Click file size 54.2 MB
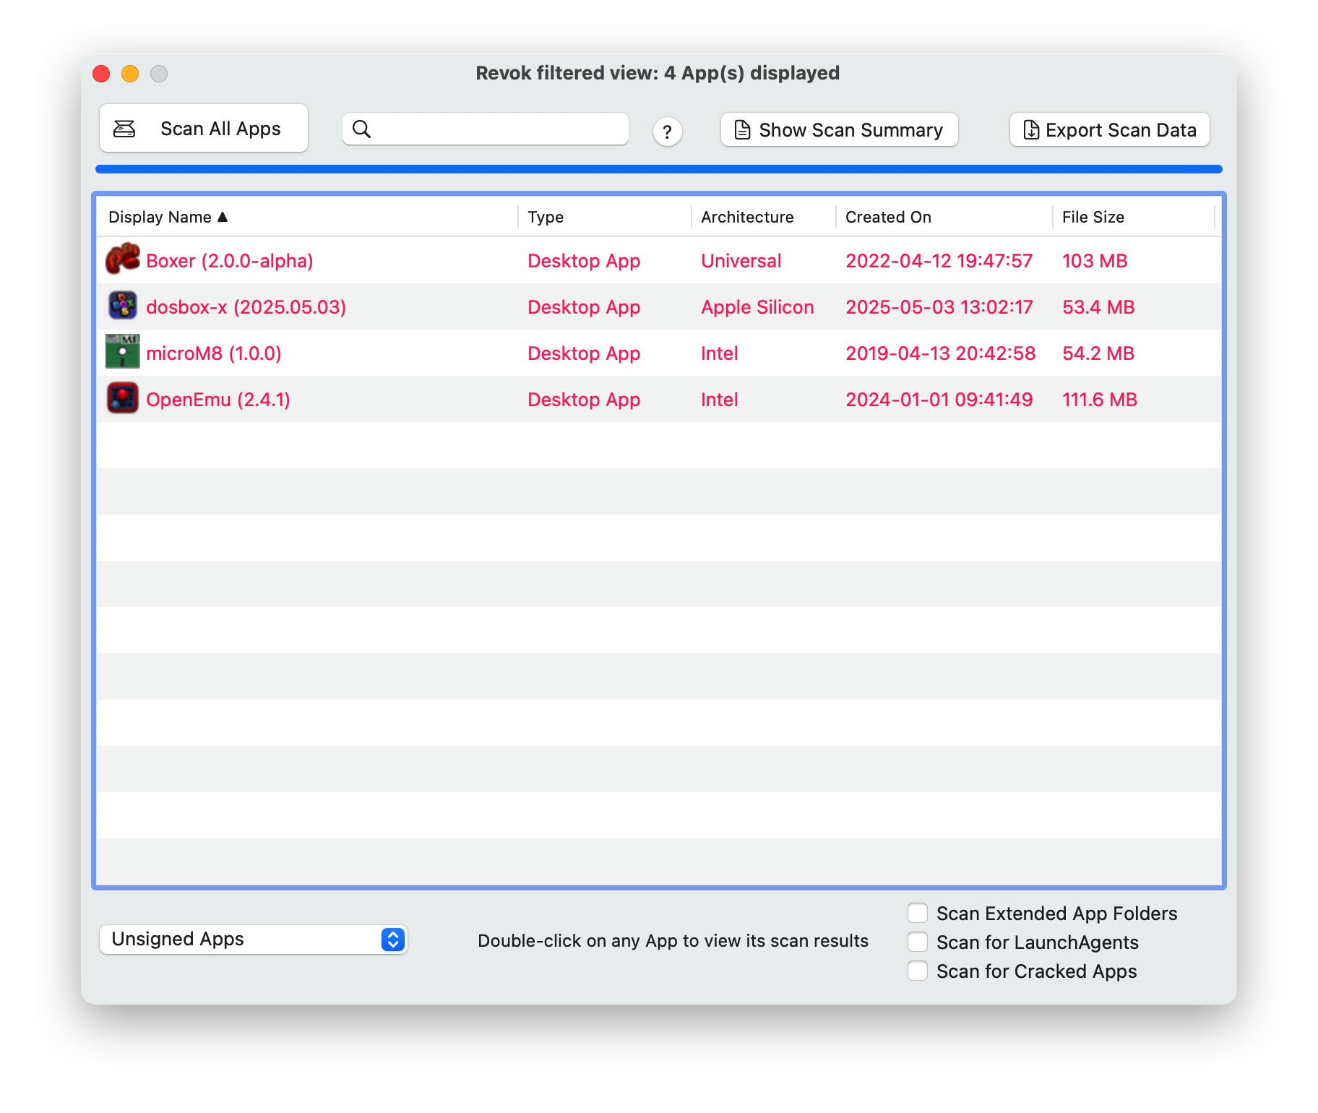1318x1113 pixels. click(1098, 353)
